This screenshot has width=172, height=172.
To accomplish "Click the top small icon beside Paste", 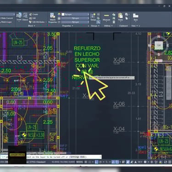I will pyautogui.click(x=127, y=14).
